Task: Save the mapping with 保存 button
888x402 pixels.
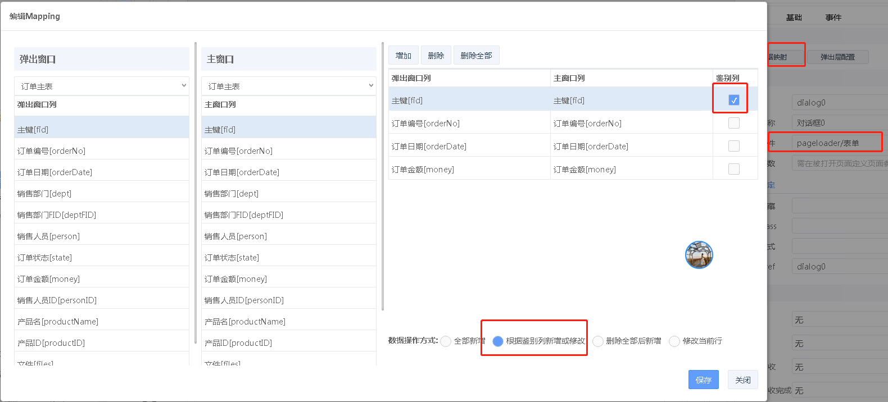Action: [703, 380]
